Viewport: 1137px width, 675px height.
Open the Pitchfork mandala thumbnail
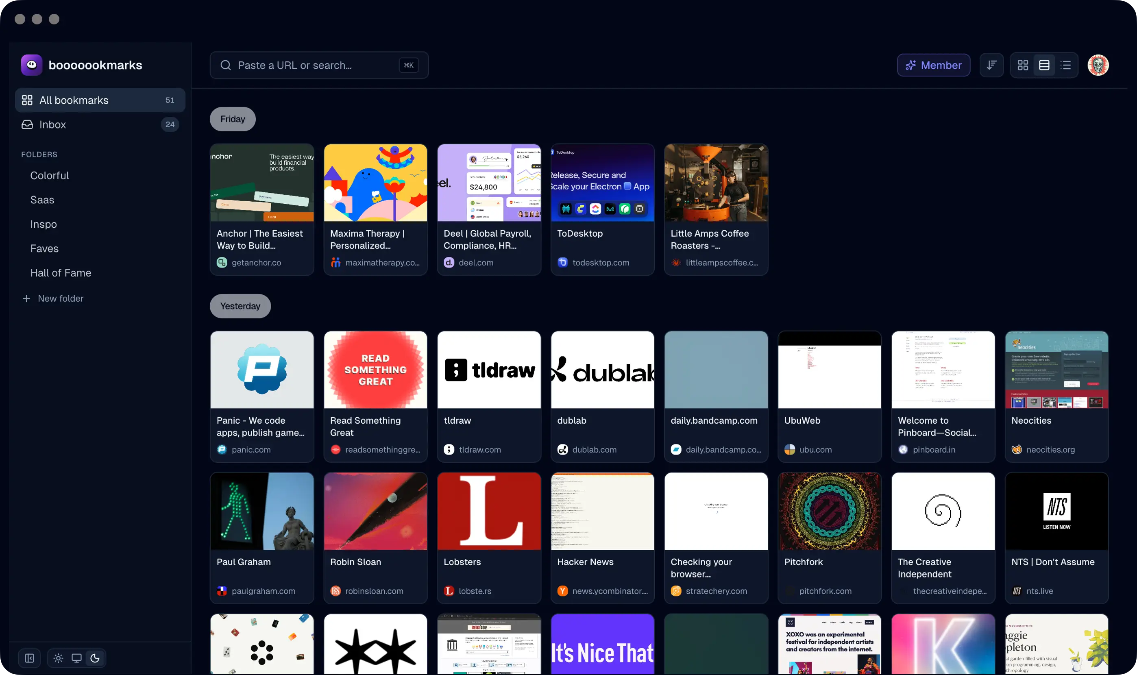pyautogui.click(x=830, y=511)
